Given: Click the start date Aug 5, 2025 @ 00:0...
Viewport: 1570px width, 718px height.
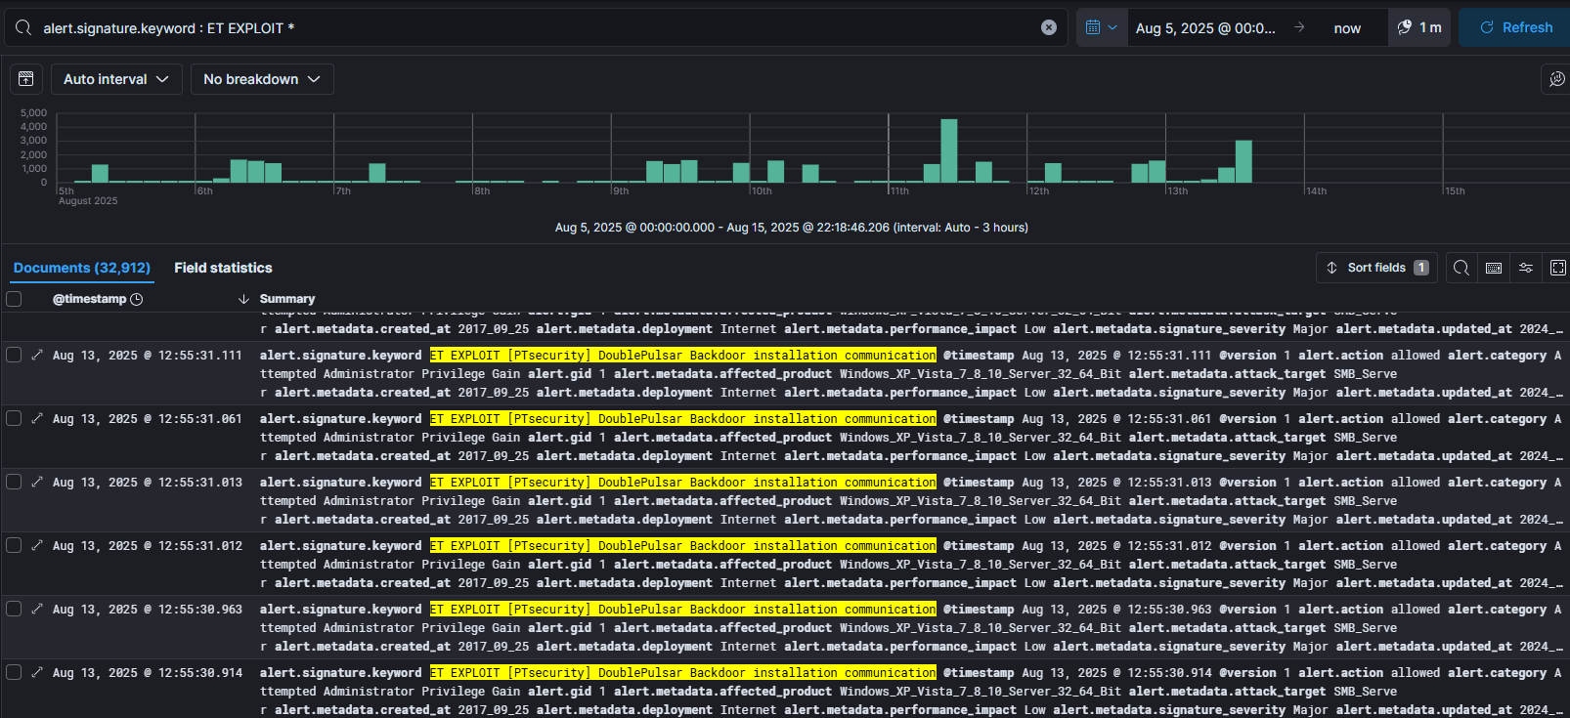Looking at the screenshot, I should click(x=1205, y=28).
